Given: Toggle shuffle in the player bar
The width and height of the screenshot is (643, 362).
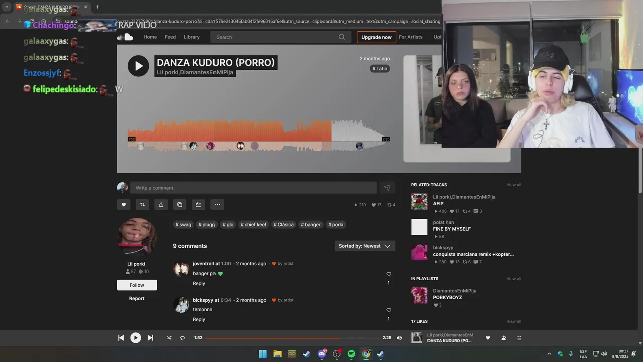Looking at the screenshot, I should tap(169, 338).
